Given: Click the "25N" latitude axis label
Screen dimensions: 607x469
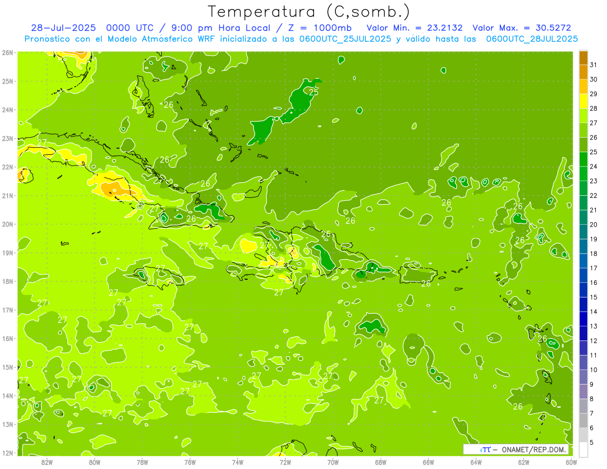Looking at the screenshot, I should [8, 81].
